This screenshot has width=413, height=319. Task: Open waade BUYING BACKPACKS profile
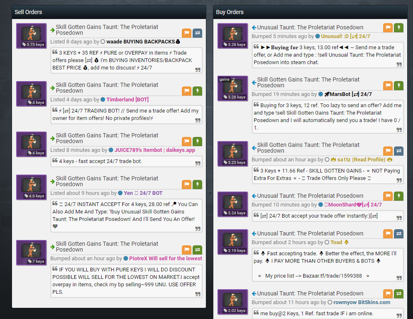click(143, 41)
